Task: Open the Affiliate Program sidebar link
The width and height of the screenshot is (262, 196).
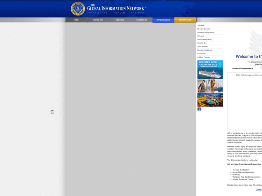Action: pyautogui.click(x=204, y=57)
